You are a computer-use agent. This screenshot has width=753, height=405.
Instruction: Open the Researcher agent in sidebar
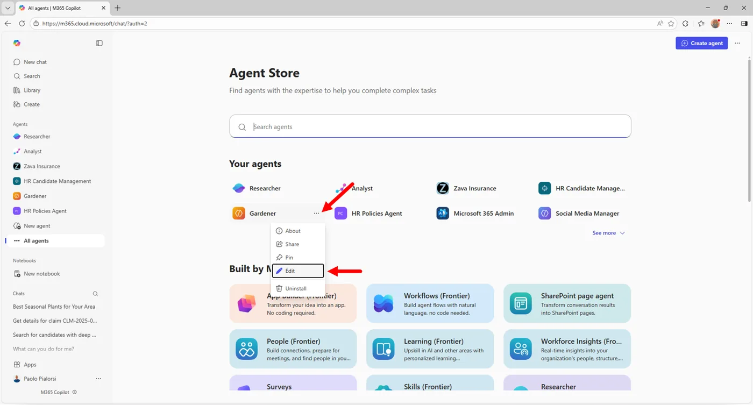pos(32,137)
